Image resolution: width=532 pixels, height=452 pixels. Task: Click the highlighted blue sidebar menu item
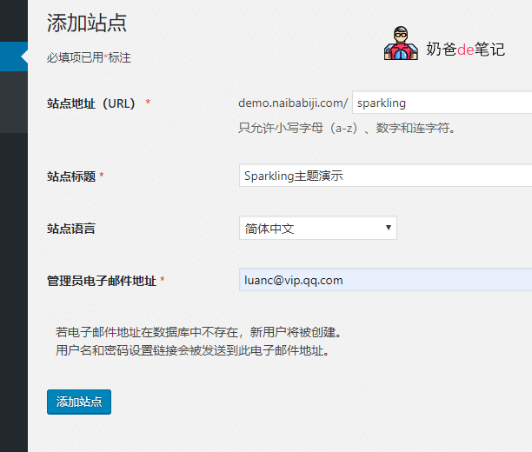click(x=14, y=56)
